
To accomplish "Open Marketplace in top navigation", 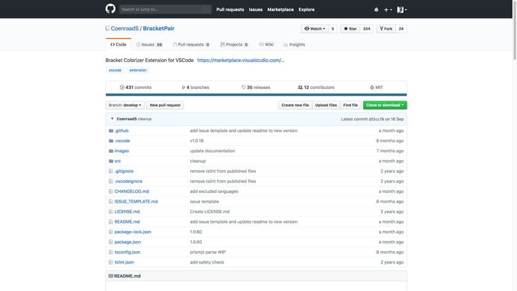I will click(280, 10).
